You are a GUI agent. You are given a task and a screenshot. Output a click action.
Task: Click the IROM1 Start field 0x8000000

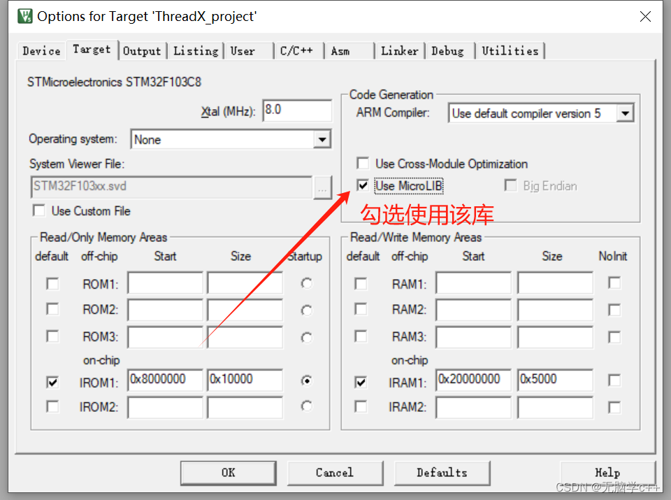click(165, 380)
